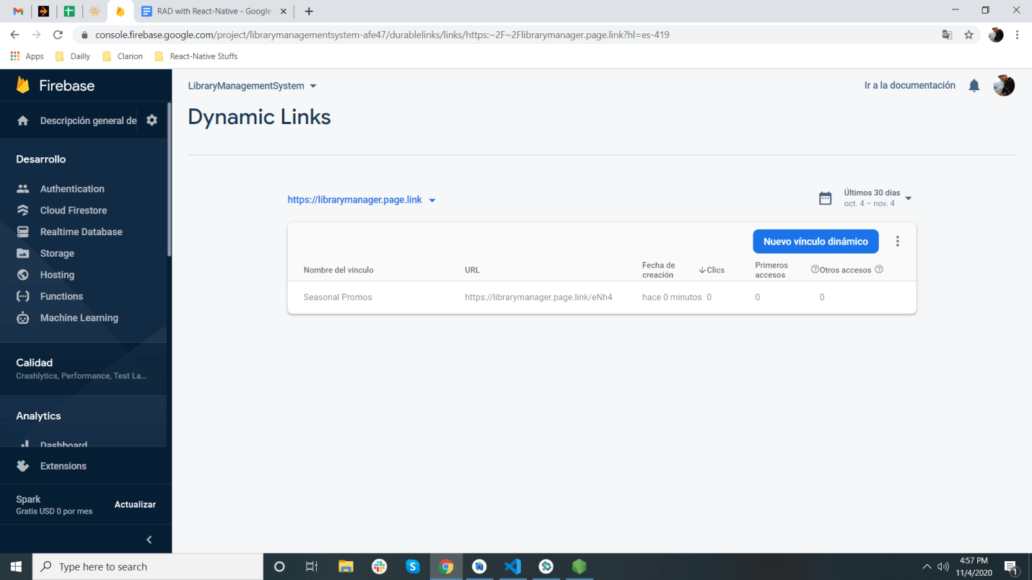
Task: Click the Hosting globe icon
Action: pyautogui.click(x=23, y=275)
